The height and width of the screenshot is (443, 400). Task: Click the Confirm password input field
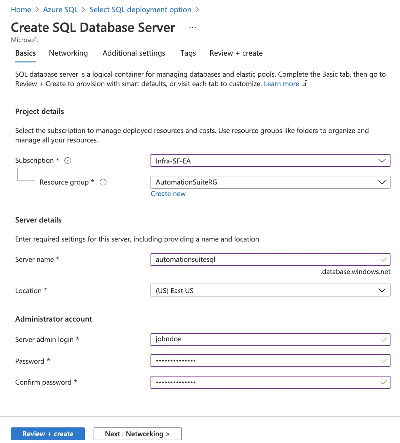[271, 382]
